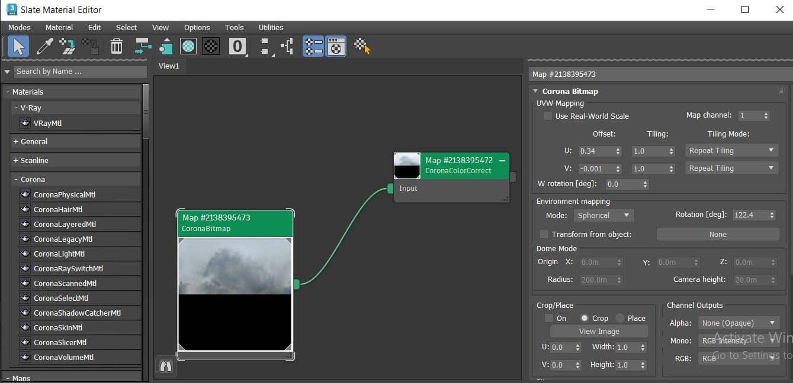The image size is (793, 383).
Task: Click the View Image button
Action: [x=599, y=332]
